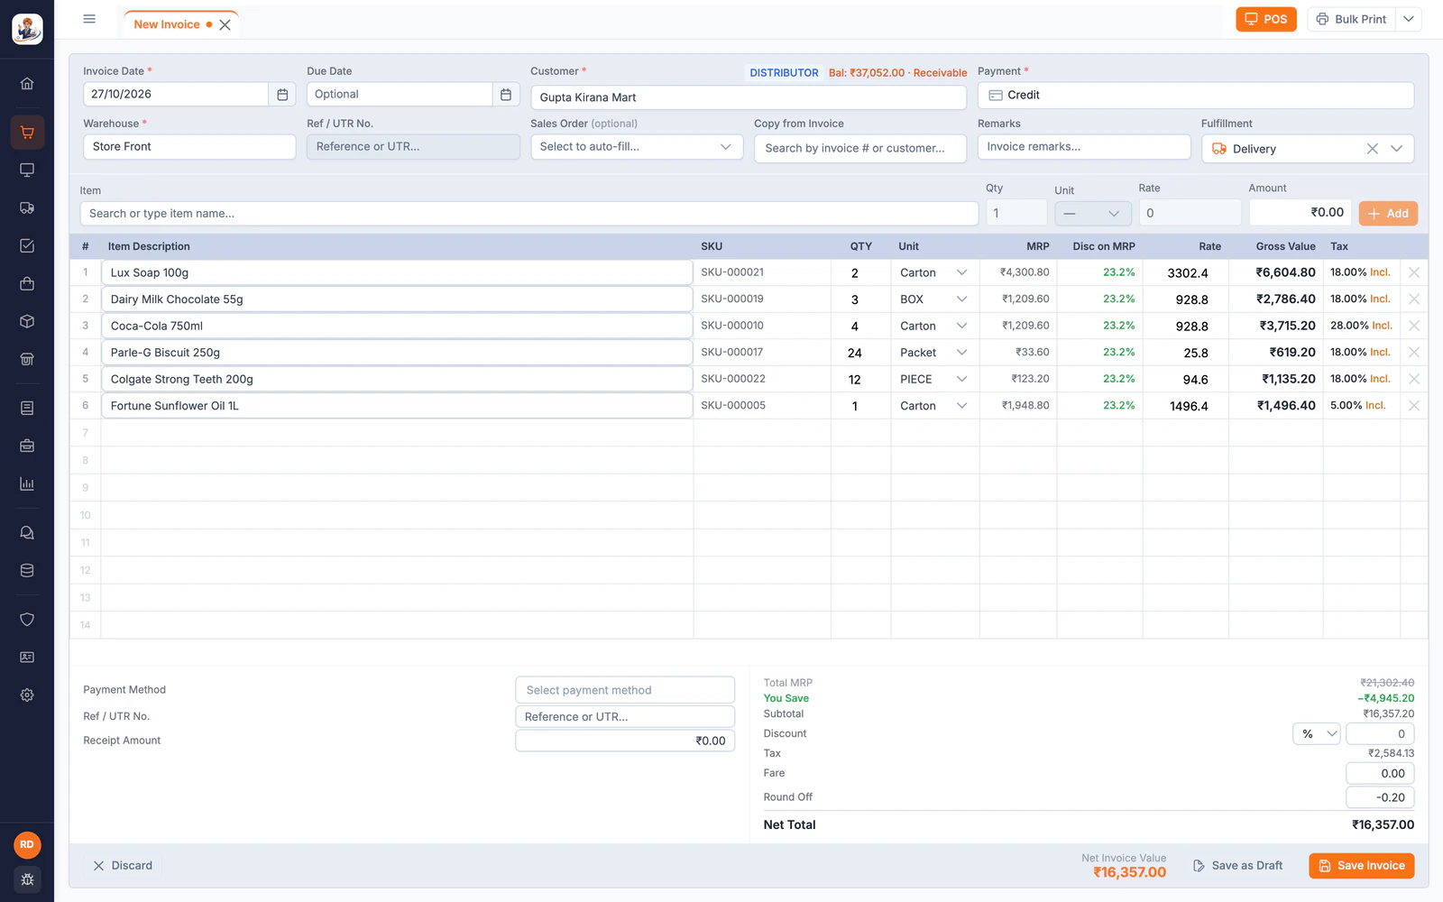Click the Bulk Print button
The height and width of the screenshot is (902, 1443).
[1351, 19]
